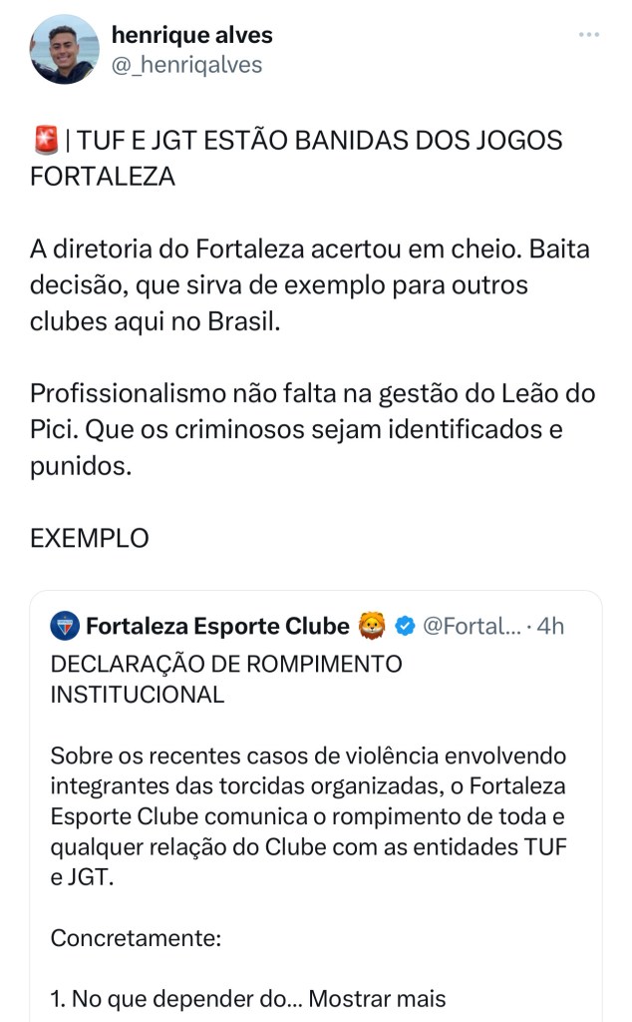632x1022 pixels.
Task: Click the red siren emoji in the tweet
Action: [44, 141]
